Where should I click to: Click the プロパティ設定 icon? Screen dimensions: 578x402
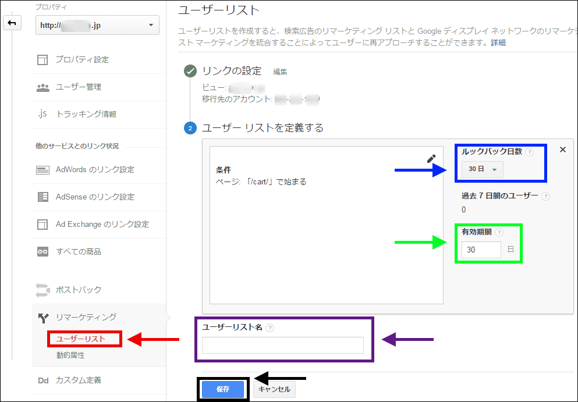(x=42, y=60)
